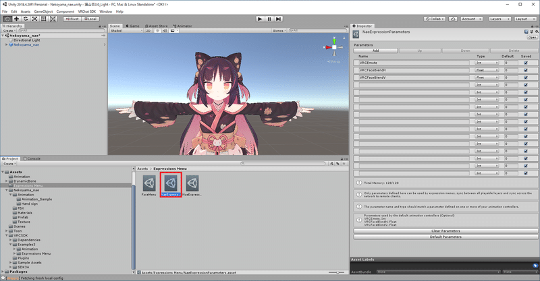This screenshot has width=540, height=281.
Task: Expand the Nekoyama_nae hierarchy object
Action: pos(7,44)
